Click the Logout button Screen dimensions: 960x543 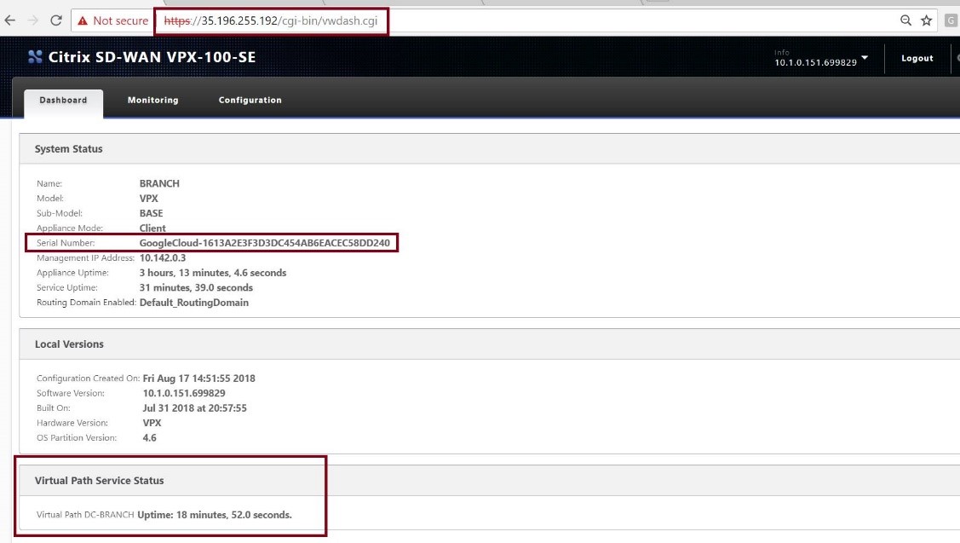(x=917, y=58)
